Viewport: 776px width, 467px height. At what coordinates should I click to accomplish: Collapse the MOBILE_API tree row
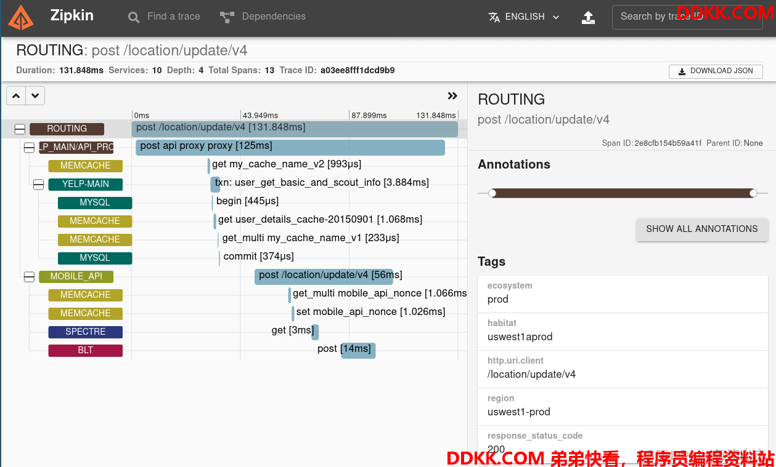click(29, 277)
